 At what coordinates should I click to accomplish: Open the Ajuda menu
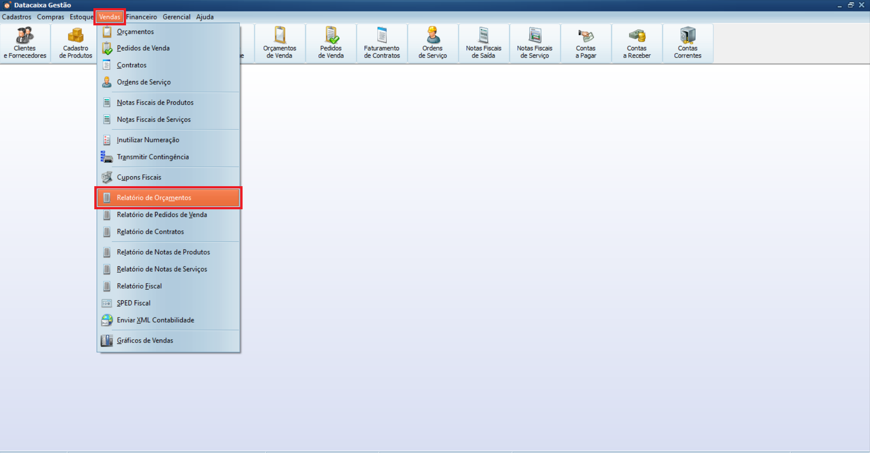[x=204, y=17]
